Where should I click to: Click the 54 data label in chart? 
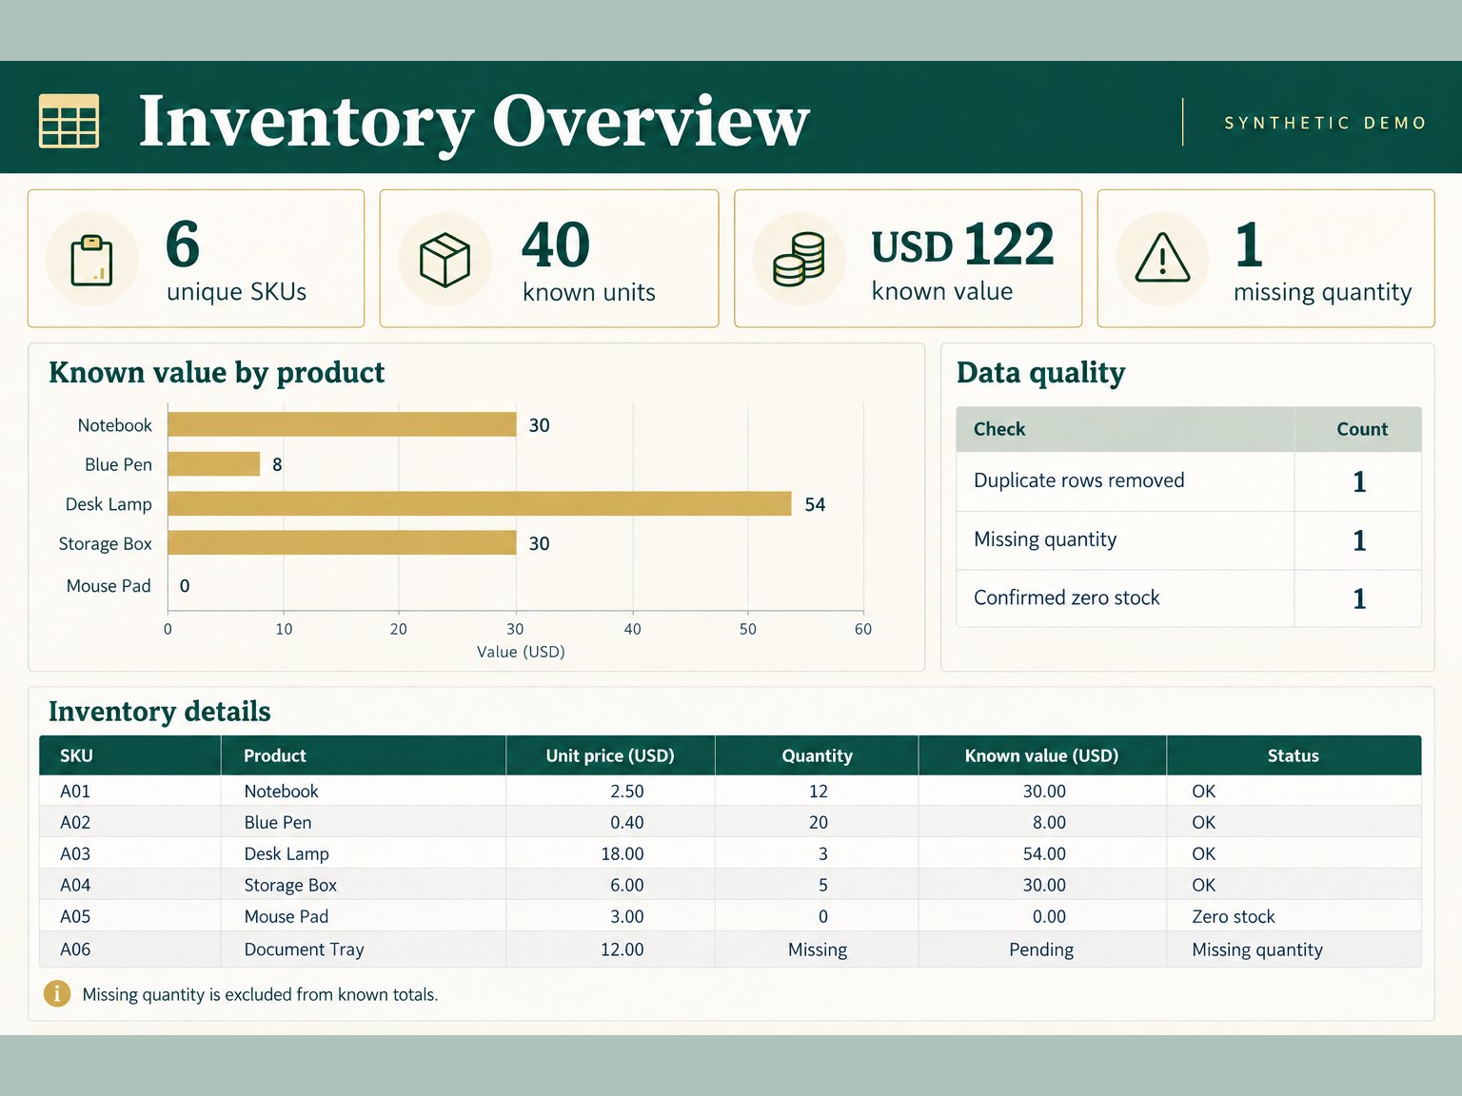coord(815,504)
